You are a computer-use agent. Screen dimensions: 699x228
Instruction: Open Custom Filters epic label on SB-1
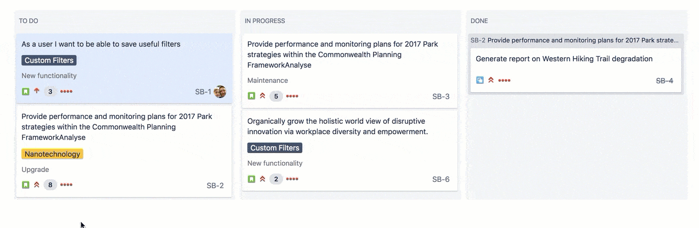point(49,60)
